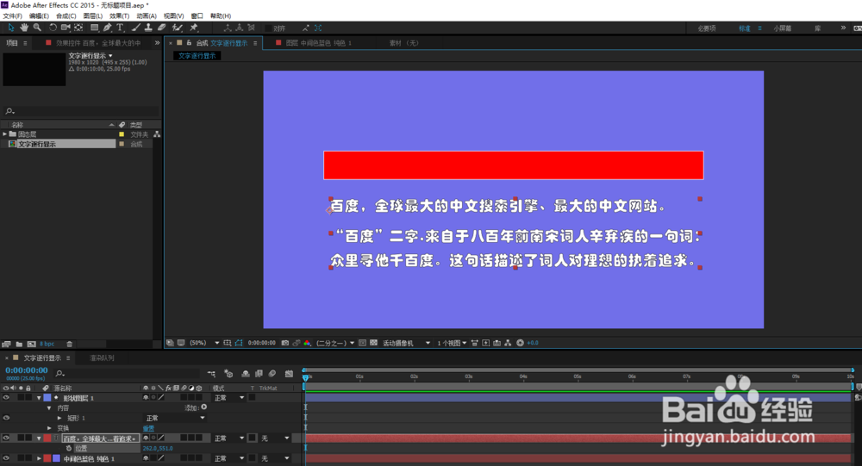The image size is (862, 466).
Task: Toggle mask and shape path visibility icon
Action: coord(239,343)
